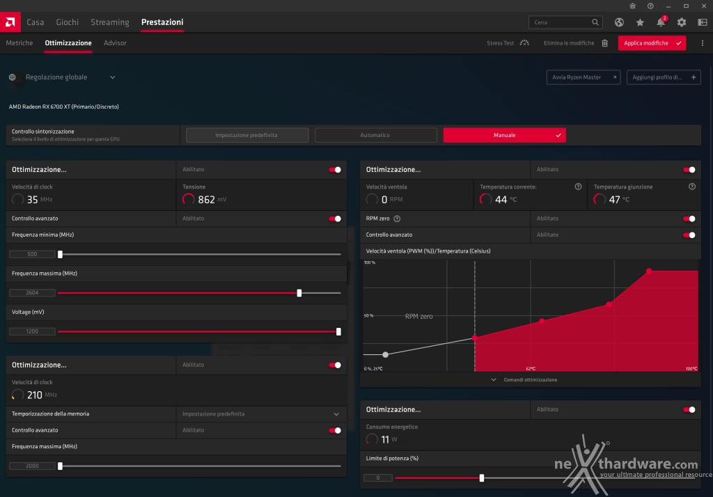Toggle the Ottimizzazione section containing Consumo energetico
The width and height of the screenshot is (713, 497).
[x=689, y=410]
